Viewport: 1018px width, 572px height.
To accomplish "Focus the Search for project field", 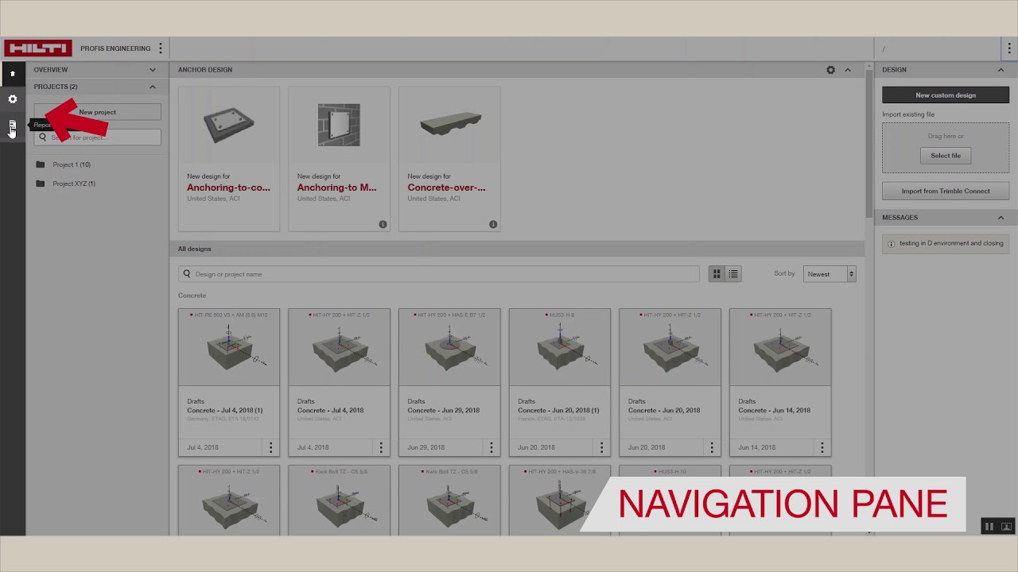I will (x=97, y=137).
